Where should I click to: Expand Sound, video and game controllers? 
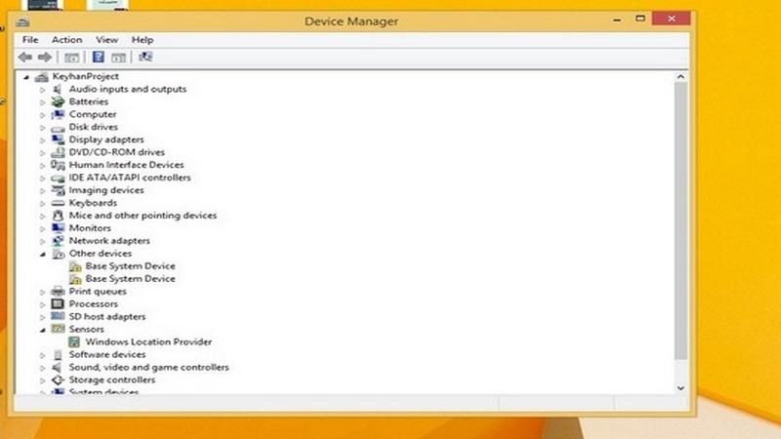point(43,368)
